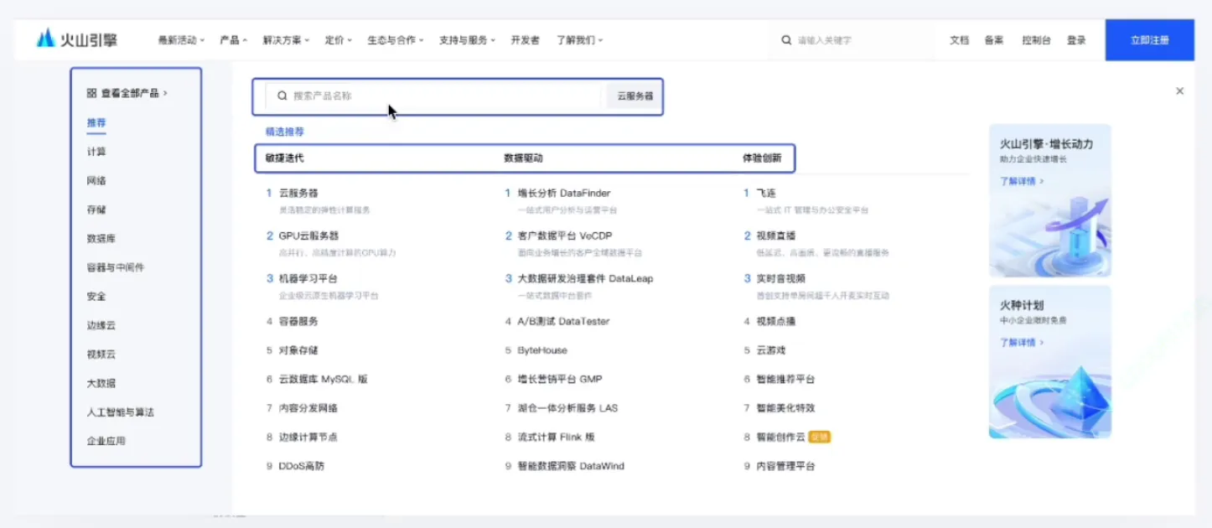Open the 机器学习平台 product link
This screenshot has height=528, width=1212.
(308, 278)
